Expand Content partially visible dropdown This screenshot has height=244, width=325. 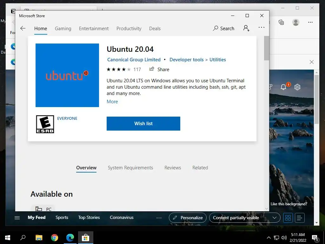[245, 218]
